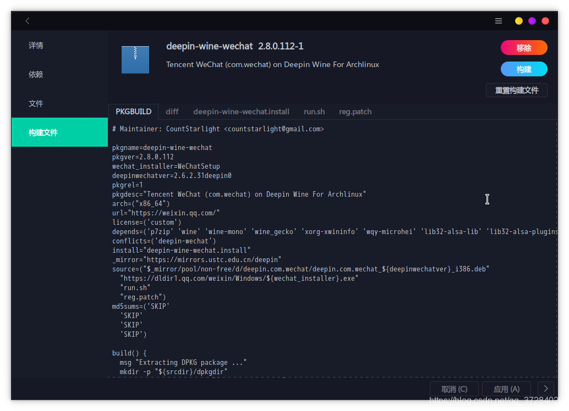Place cursor on pkgver=2.8.0.112 line
Screen dimensions: 569x411
click(143, 157)
